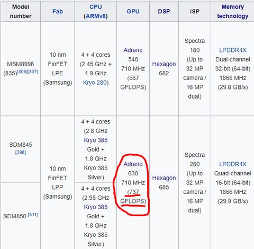
Task: Select the MSM8998 model text
Action: 21,64
